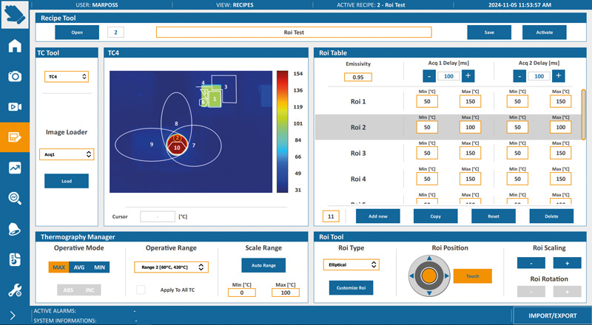
Task: Increase Acq 2 Delay with the plus button
Action: (x=559, y=76)
